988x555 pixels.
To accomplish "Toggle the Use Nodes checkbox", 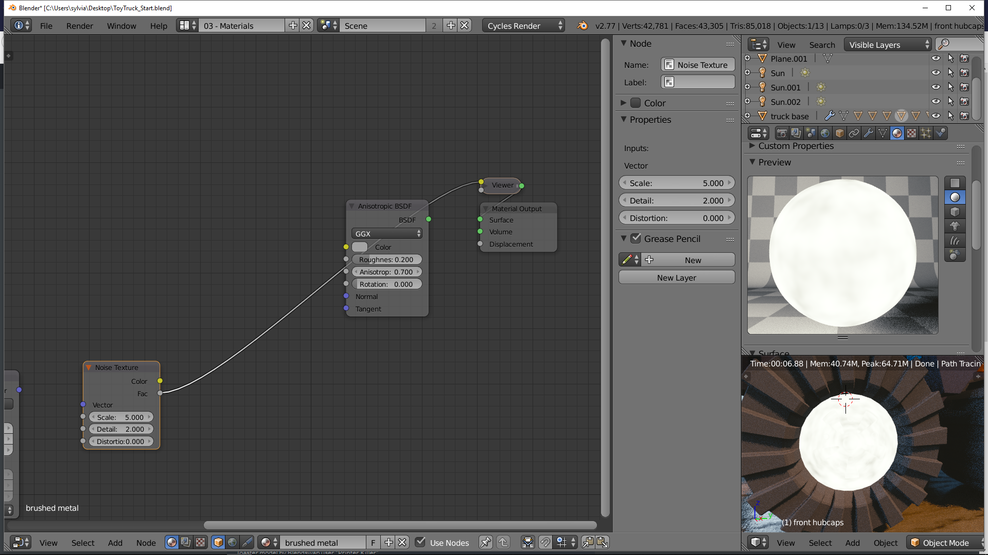I will point(420,542).
